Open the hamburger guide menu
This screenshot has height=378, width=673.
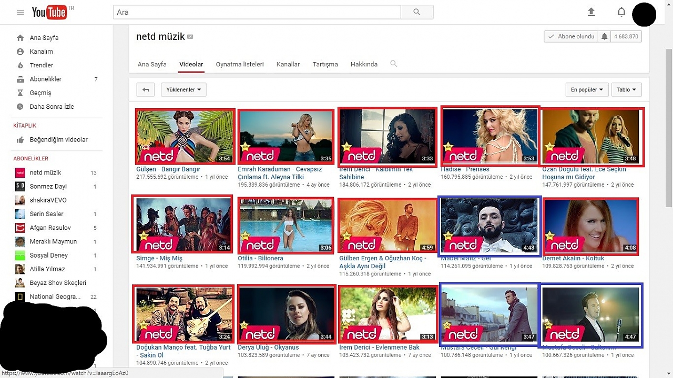click(x=21, y=12)
